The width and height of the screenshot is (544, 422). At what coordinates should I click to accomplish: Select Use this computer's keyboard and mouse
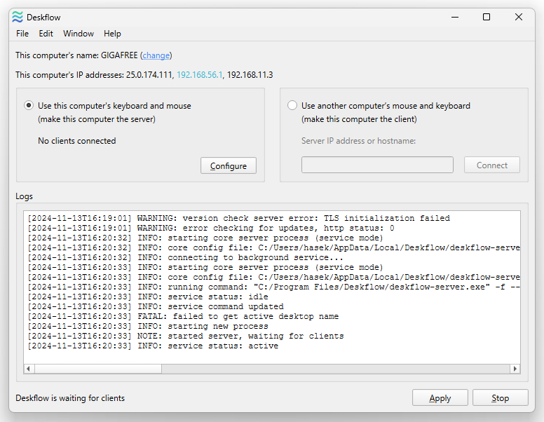coord(29,105)
